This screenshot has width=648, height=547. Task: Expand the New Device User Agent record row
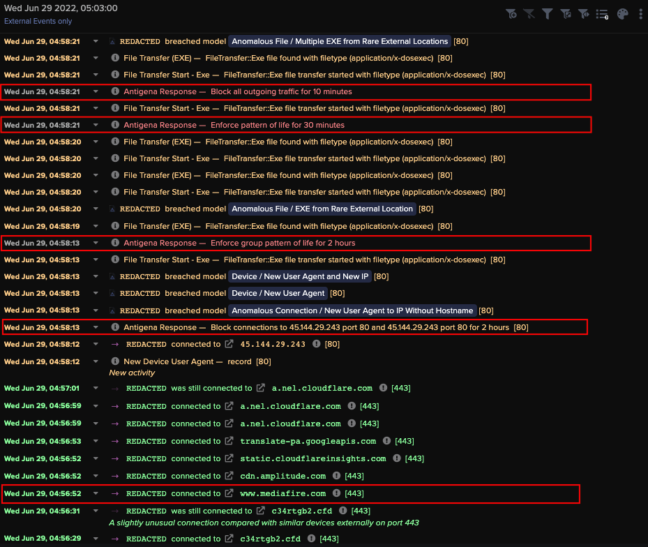[96, 361]
